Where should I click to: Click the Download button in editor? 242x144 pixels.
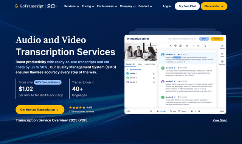(217, 39)
